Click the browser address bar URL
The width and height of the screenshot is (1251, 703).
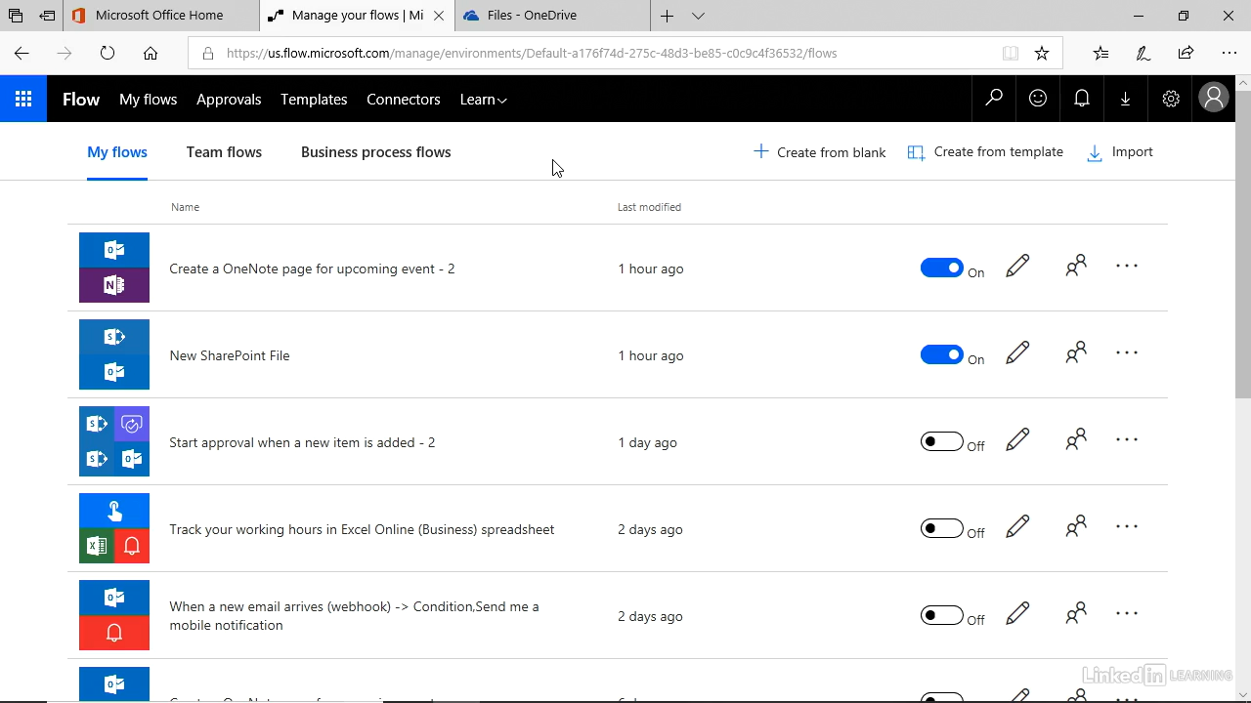click(532, 54)
